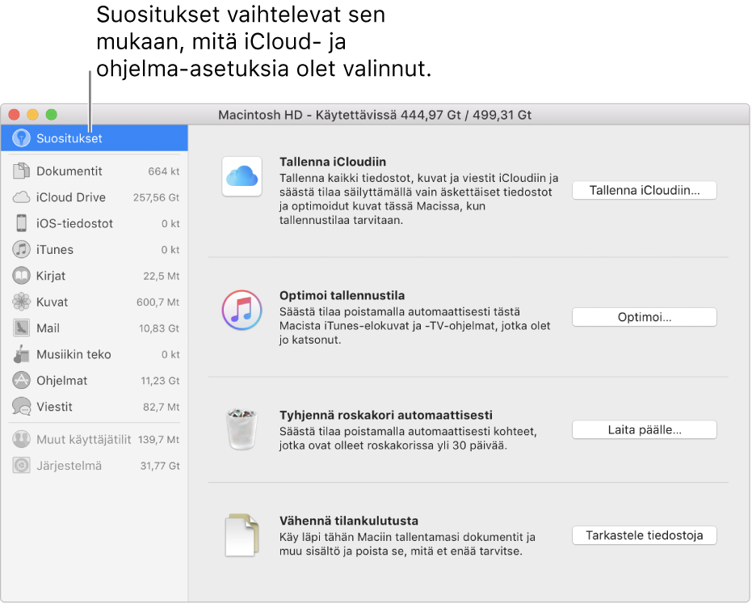
Task: Open the iCloud Drive category
Action: [95, 197]
